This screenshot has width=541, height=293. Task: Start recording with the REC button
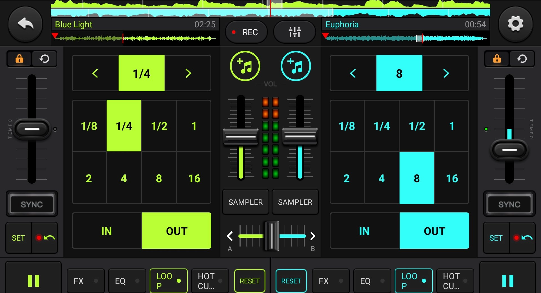[246, 32]
